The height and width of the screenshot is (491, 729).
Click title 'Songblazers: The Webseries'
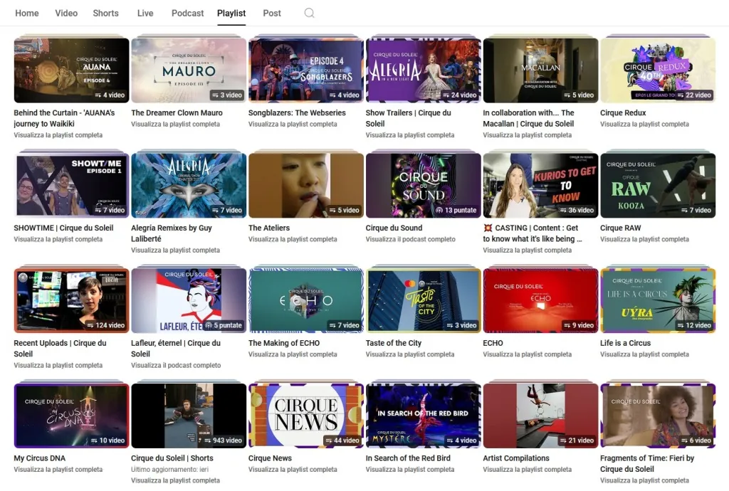tap(297, 113)
